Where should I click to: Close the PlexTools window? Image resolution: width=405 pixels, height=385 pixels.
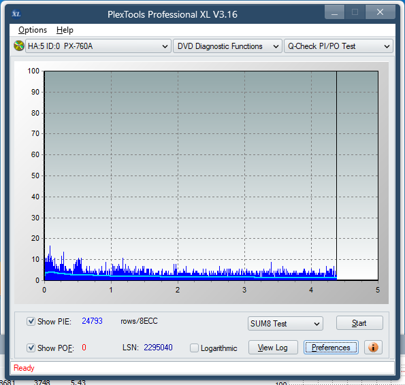tap(380, 12)
